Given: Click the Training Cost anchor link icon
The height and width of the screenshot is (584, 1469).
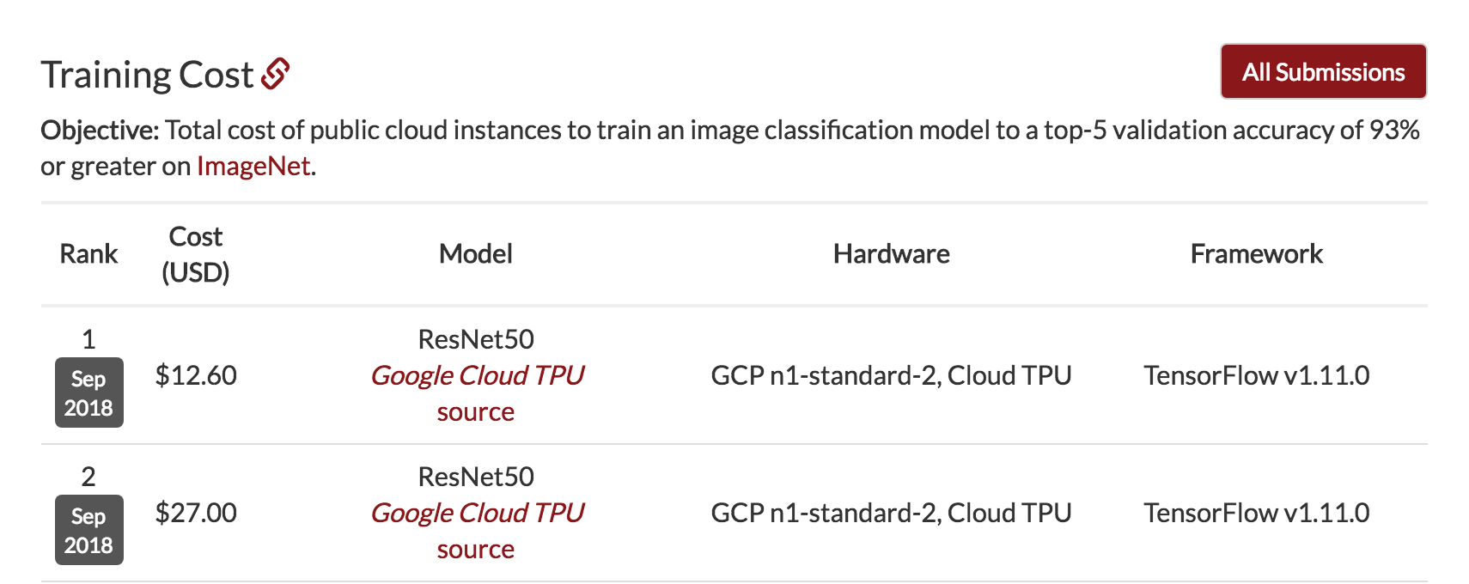Looking at the screenshot, I should coord(276,74).
